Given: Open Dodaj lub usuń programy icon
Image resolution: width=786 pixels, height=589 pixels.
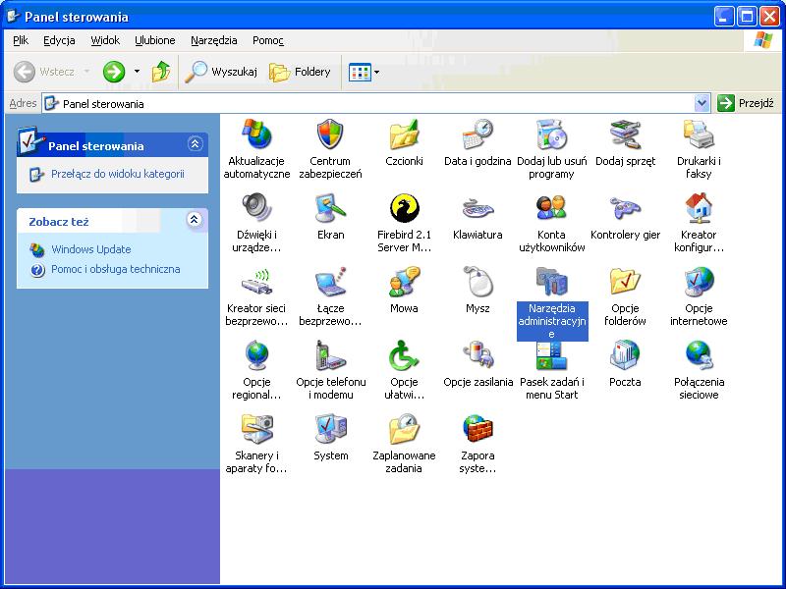Looking at the screenshot, I should tap(551, 135).
